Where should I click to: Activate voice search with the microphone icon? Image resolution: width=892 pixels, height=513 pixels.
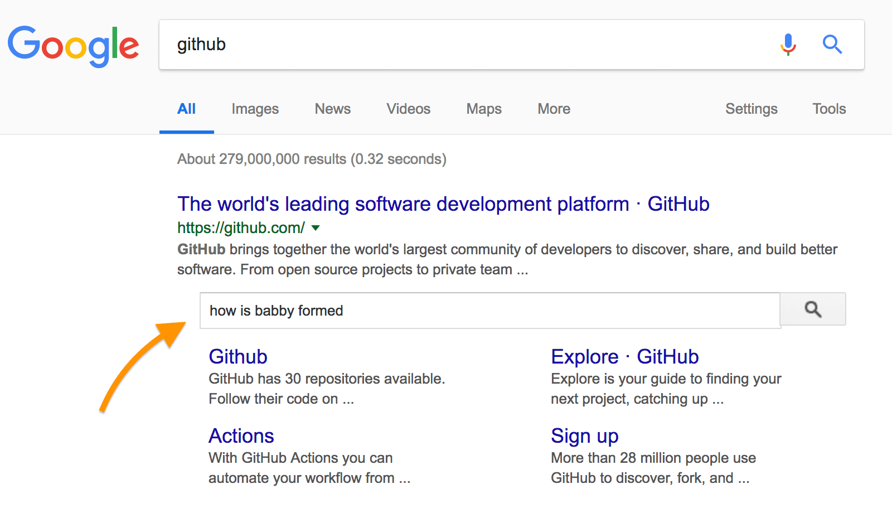click(788, 45)
